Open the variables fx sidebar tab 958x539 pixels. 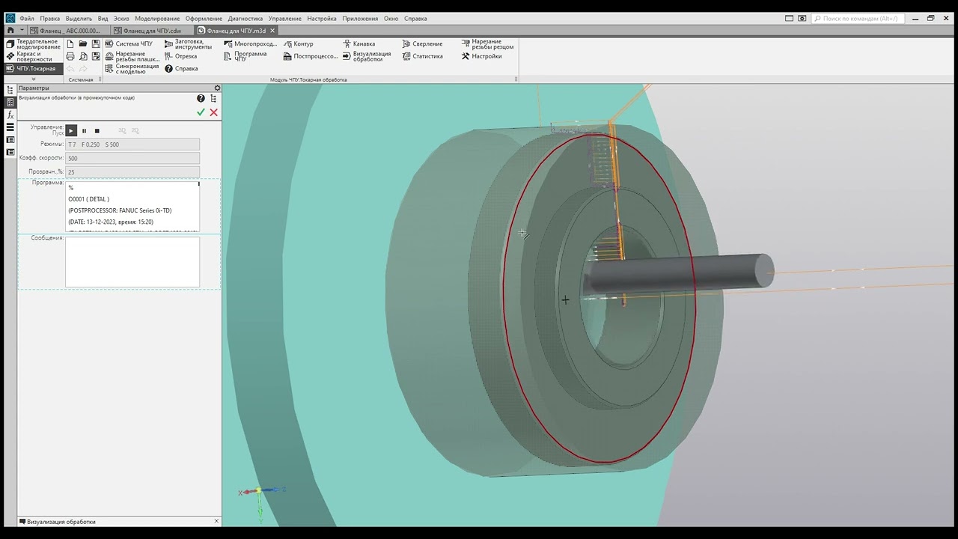(10, 115)
